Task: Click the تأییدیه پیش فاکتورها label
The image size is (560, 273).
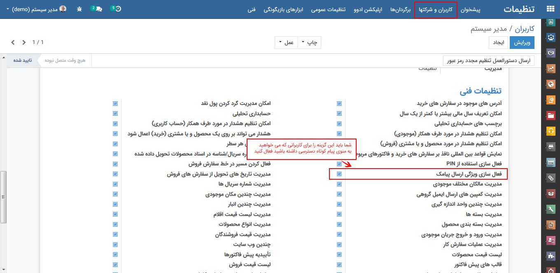Action: click(x=247, y=254)
